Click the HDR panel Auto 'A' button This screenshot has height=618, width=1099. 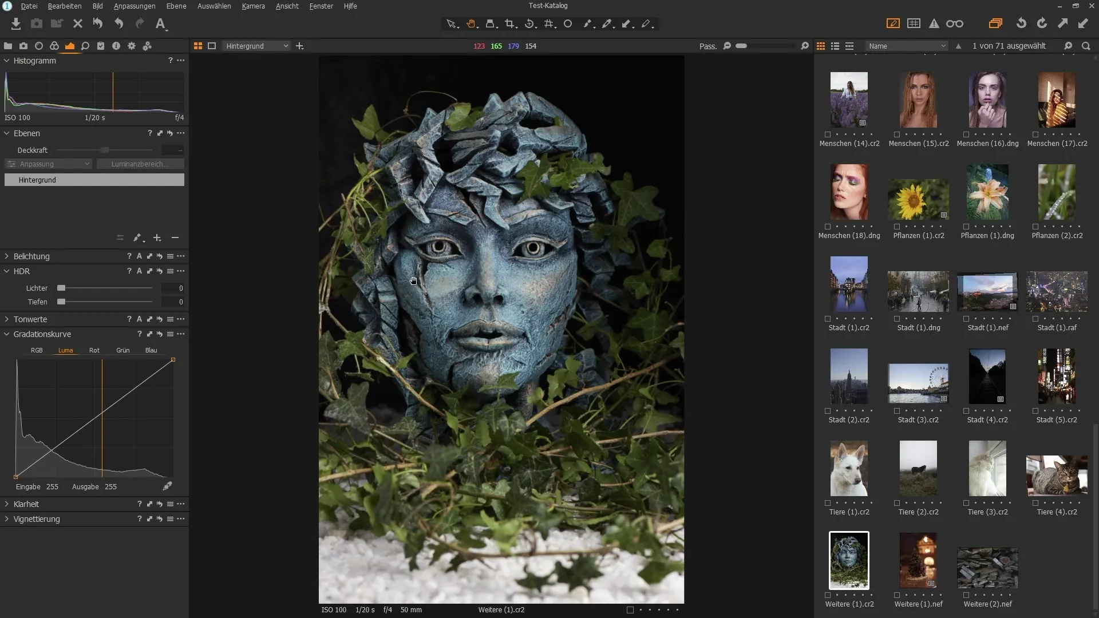pyautogui.click(x=139, y=271)
